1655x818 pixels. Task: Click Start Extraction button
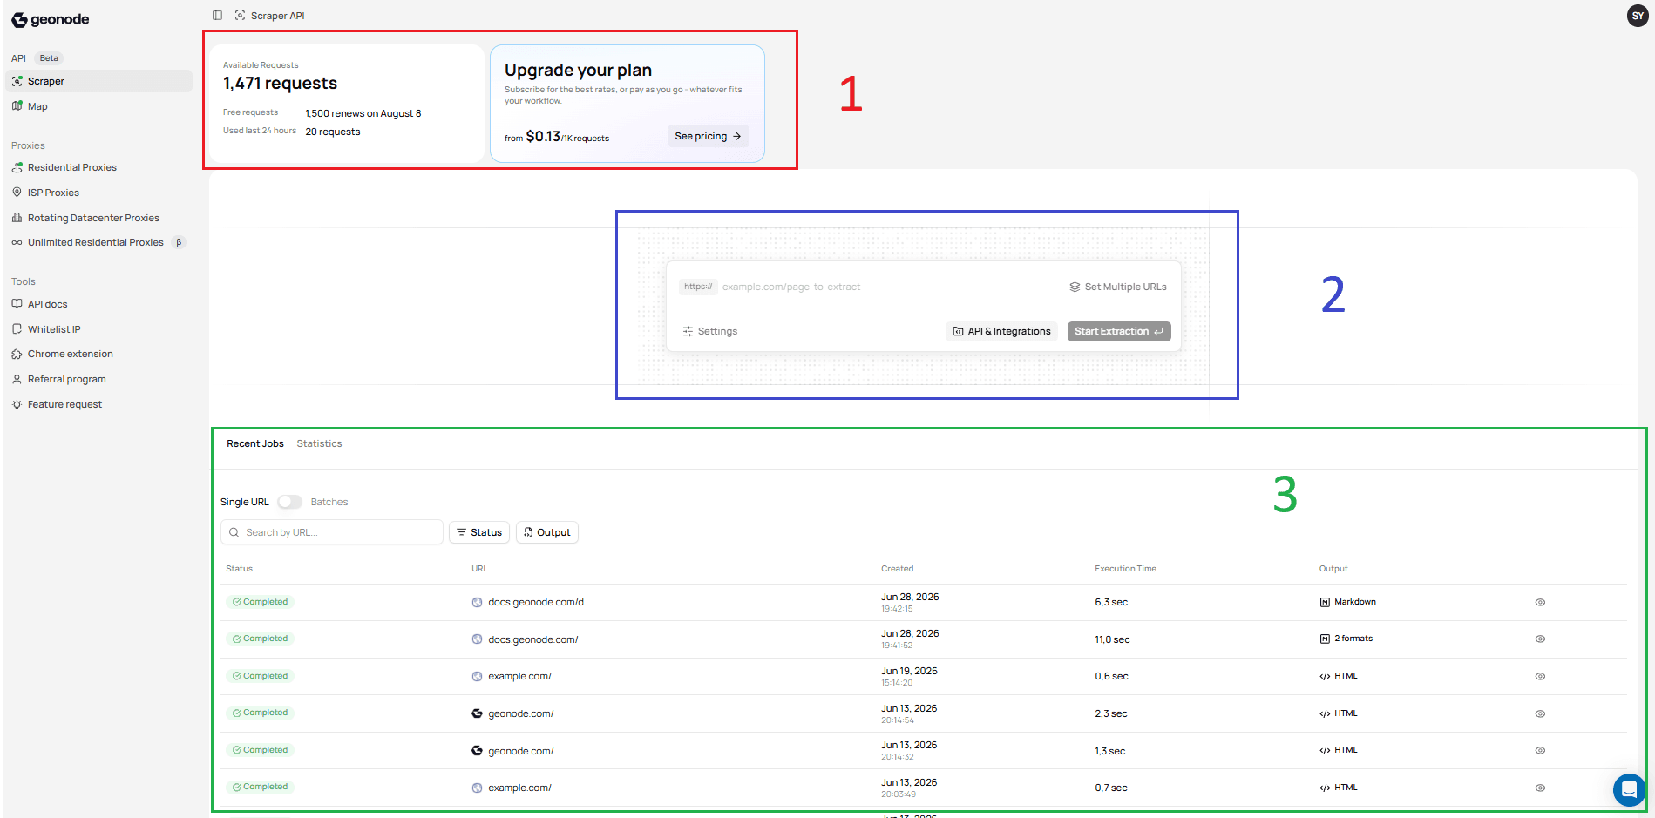tap(1119, 331)
